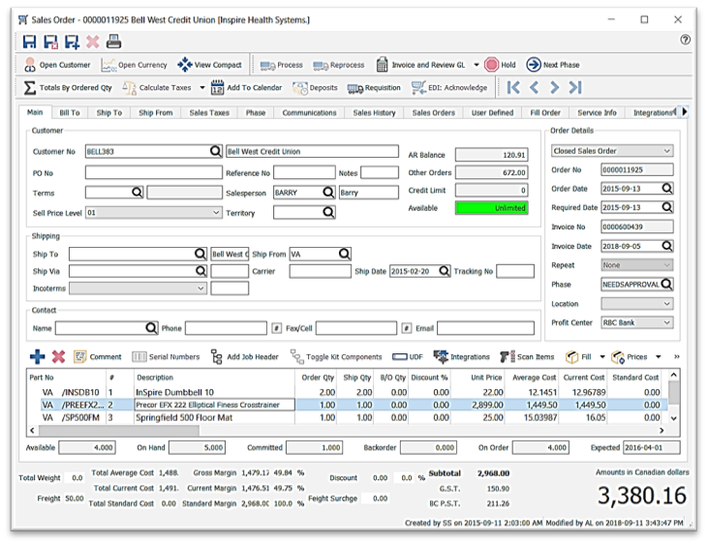Open the Ship Date lookup icon
Viewport: 708px width, 545px height.
[444, 272]
